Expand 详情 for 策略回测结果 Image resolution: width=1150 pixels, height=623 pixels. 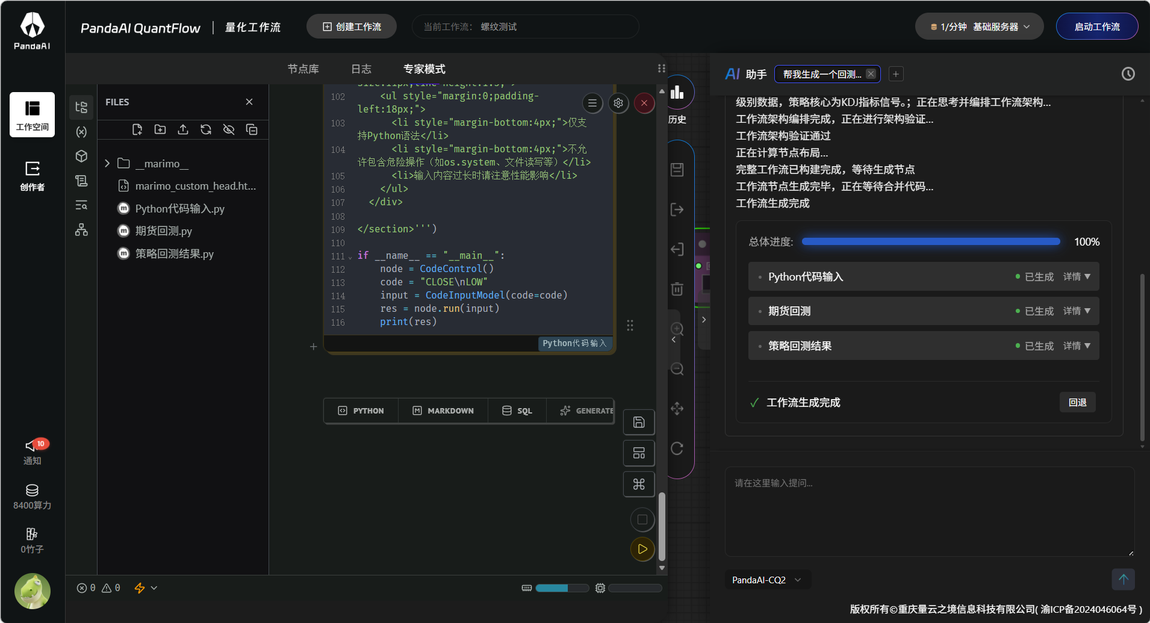pyautogui.click(x=1077, y=346)
